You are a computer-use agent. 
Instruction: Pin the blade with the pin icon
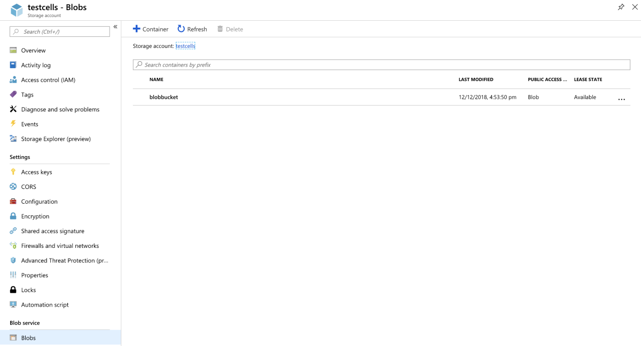[621, 7]
